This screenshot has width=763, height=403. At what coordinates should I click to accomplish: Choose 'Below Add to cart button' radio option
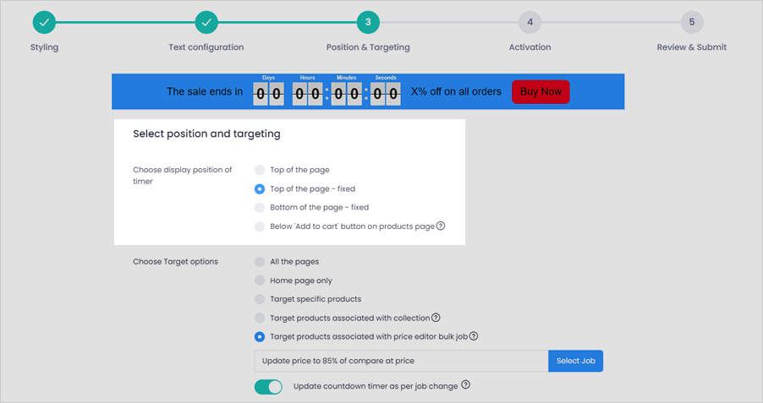[260, 226]
